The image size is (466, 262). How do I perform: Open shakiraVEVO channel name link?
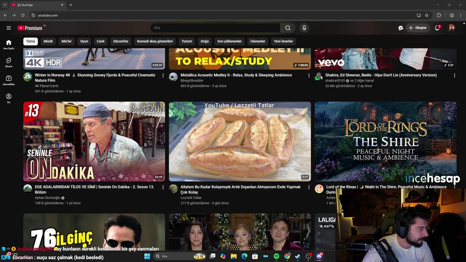click(335, 81)
